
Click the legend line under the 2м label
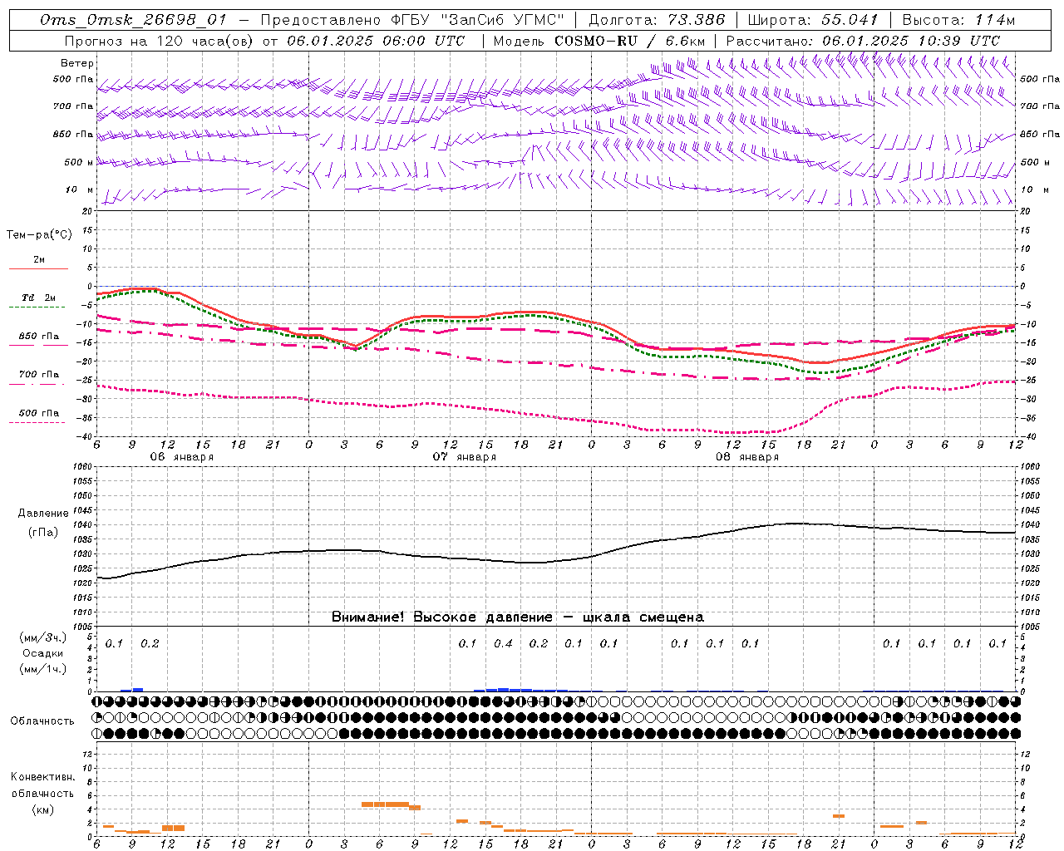(38, 268)
